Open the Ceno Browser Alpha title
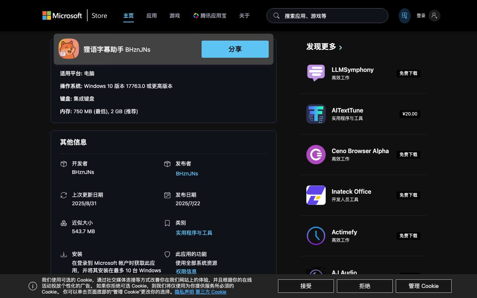Viewport: 477px width, 298px height. click(360, 151)
